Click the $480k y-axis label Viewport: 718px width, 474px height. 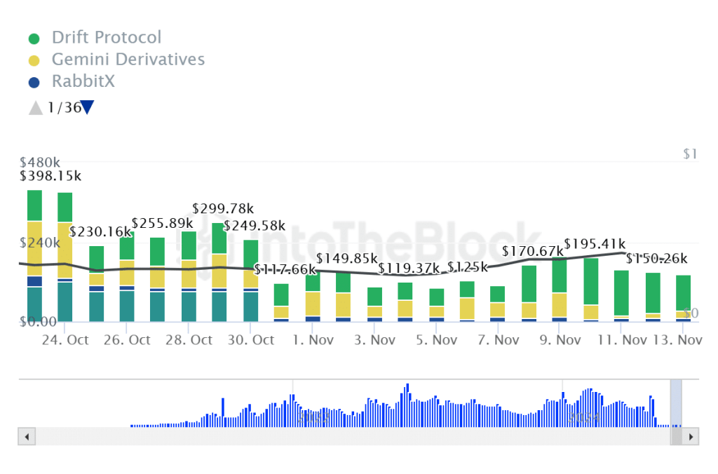click(x=39, y=163)
